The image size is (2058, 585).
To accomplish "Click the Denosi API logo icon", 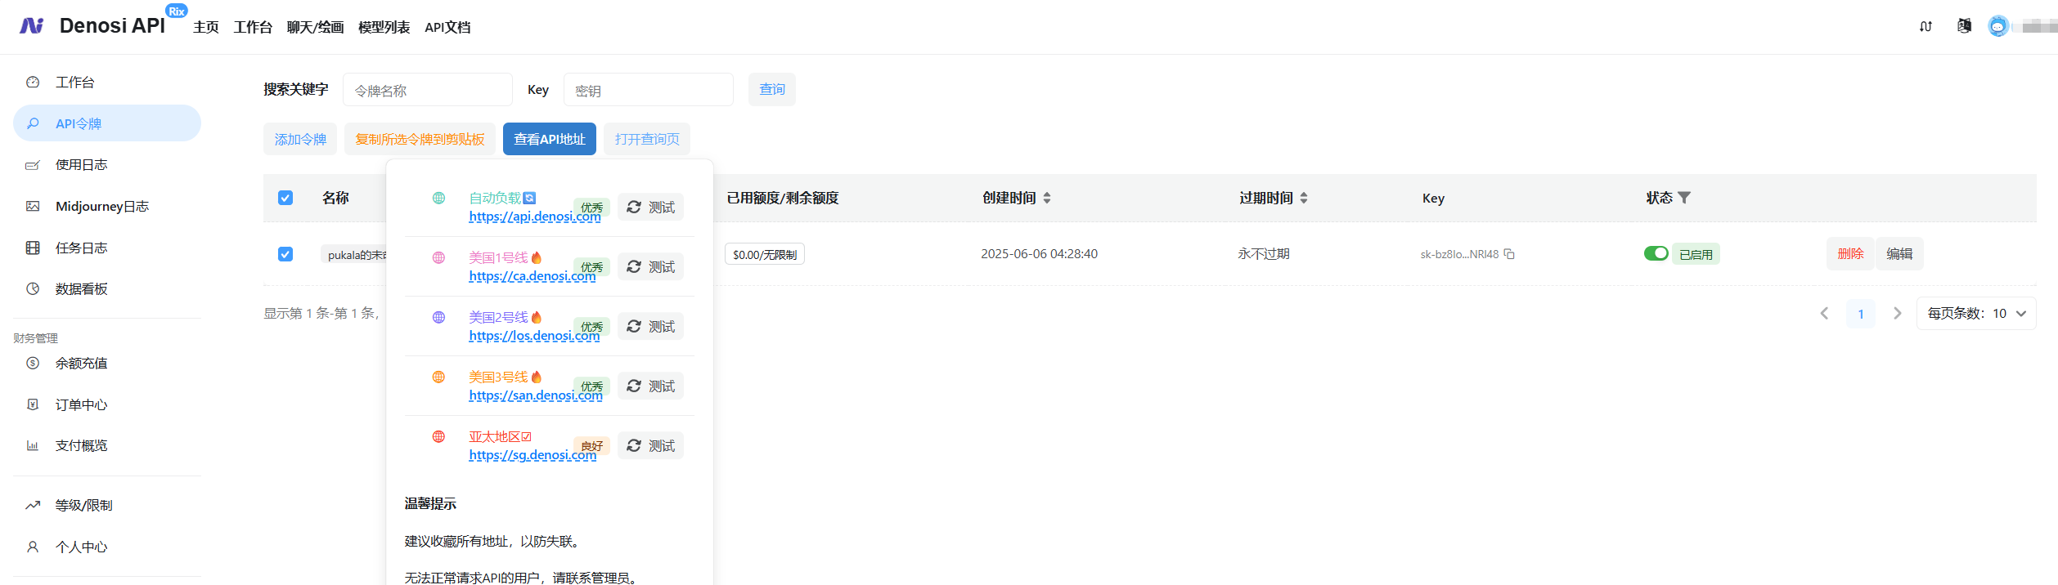I will point(32,26).
